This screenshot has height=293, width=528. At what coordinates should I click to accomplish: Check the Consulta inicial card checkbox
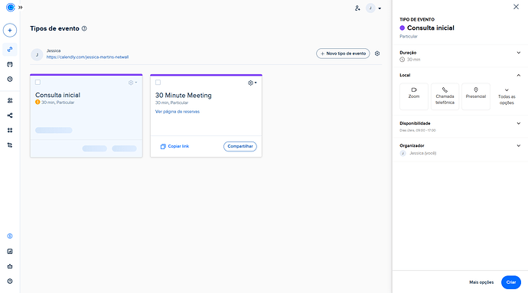point(37,82)
